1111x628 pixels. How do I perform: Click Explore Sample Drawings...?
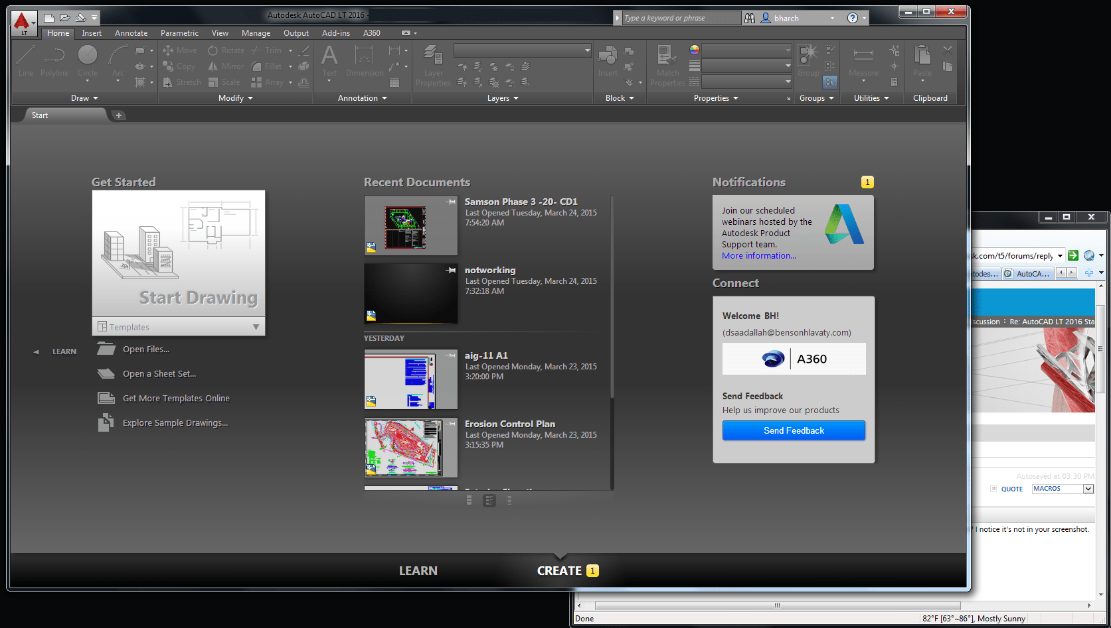coord(175,423)
